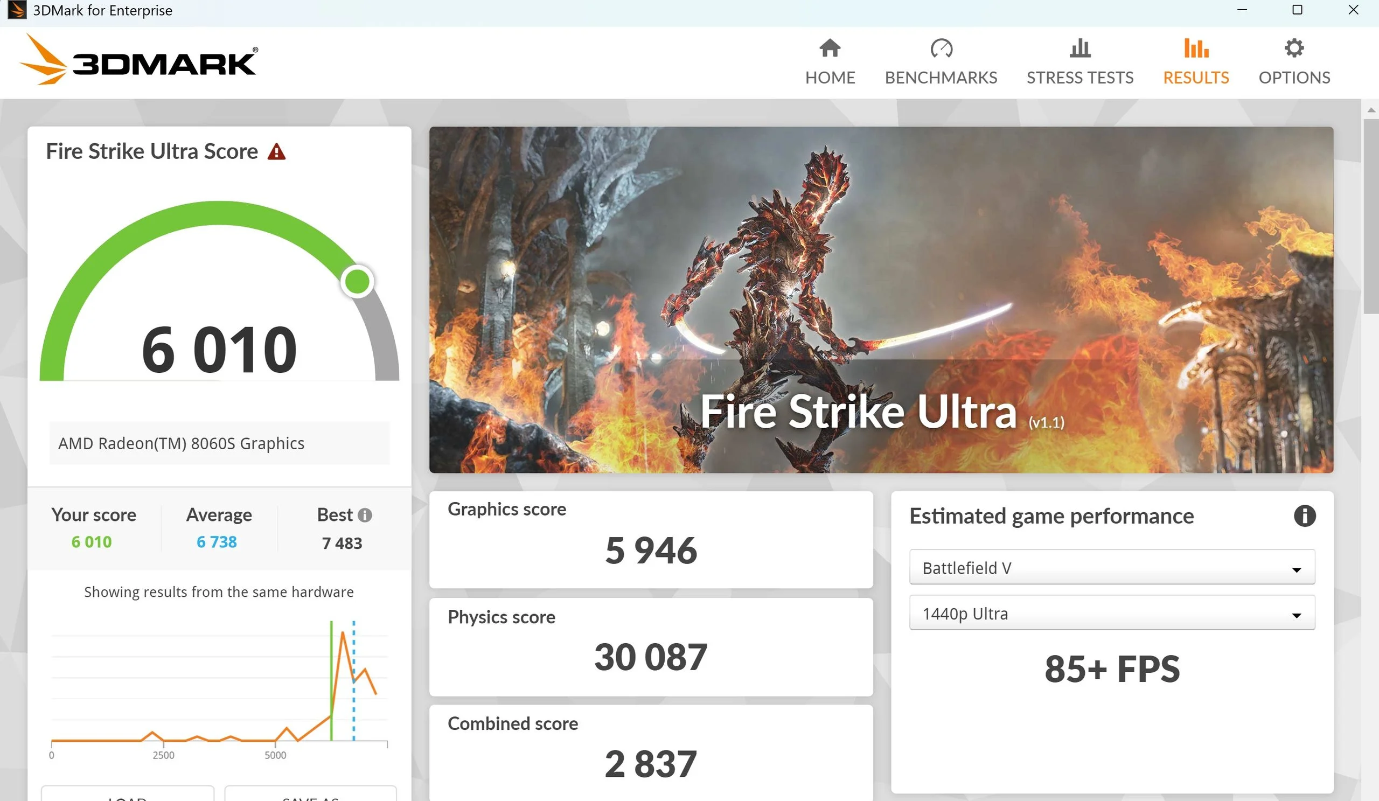Expand the 1440p Ultra resolution dropdown
Viewport: 1379px width, 801px height.
click(x=1111, y=614)
